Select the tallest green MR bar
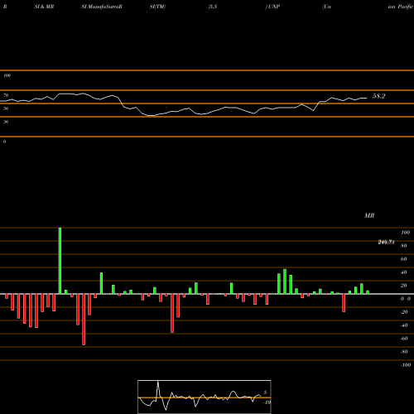 (x=60, y=261)
